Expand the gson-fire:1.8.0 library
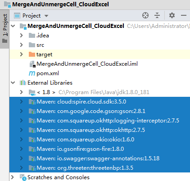The image size is (190, 181). [x=22, y=149]
